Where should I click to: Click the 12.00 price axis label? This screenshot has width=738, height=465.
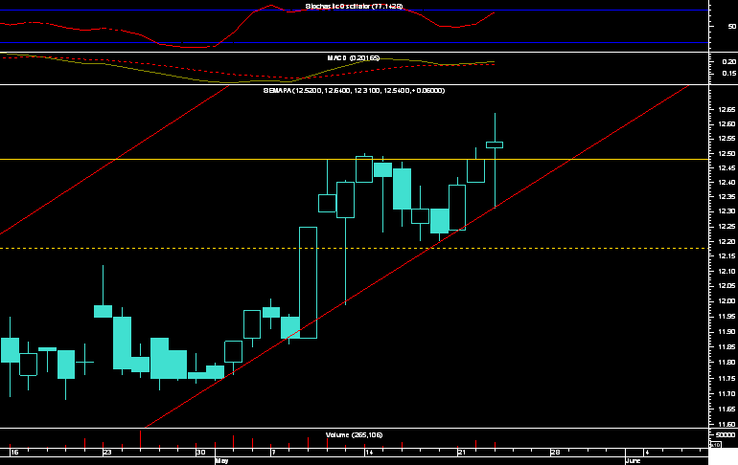(x=726, y=301)
